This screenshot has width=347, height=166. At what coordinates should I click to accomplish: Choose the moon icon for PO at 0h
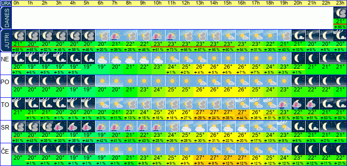(18, 81)
